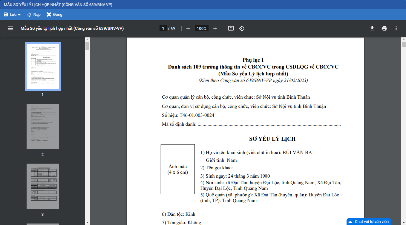
Task: Click the document scrollbar up arrow
Action: point(404,39)
